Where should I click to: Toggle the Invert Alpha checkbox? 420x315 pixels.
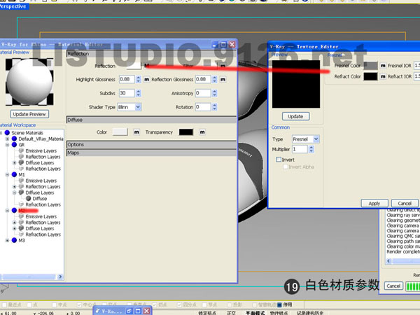click(286, 167)
